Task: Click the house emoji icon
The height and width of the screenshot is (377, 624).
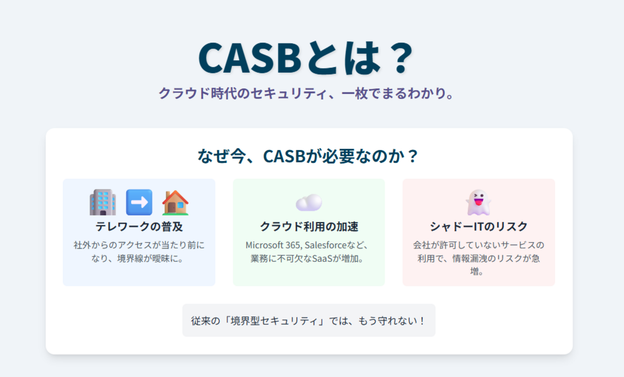Action: click(x=175, y=202)
